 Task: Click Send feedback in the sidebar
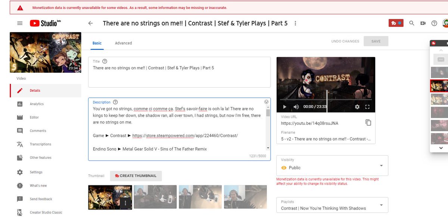click(x=46, y=199)
